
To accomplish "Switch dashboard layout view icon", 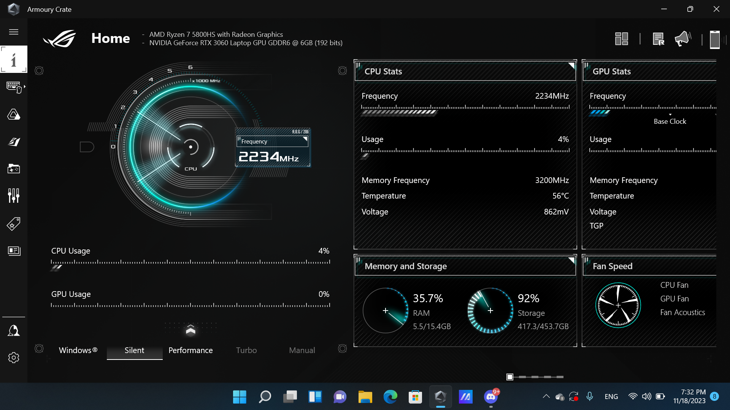I will pos(622,39).
